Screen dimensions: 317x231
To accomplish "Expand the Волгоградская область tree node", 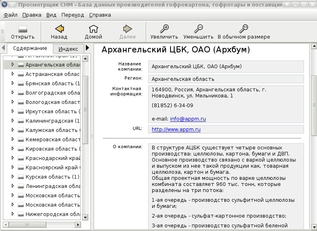I will click(13, 93).
